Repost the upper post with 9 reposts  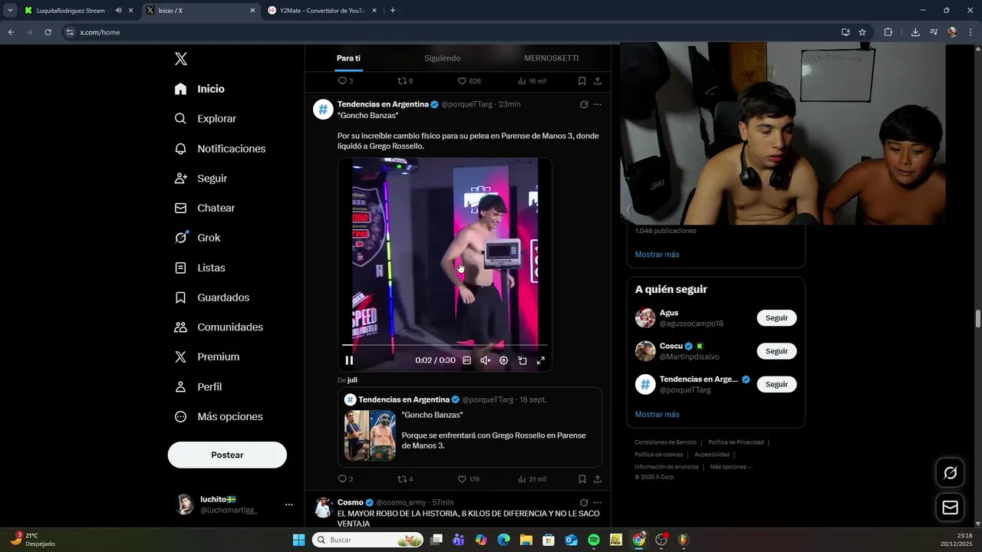point(405,80)
